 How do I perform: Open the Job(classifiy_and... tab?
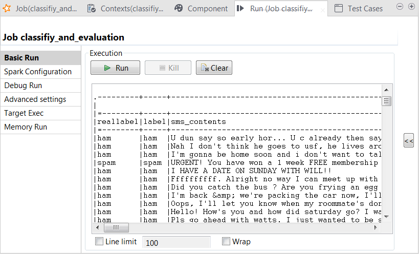(x=40, y=9)
